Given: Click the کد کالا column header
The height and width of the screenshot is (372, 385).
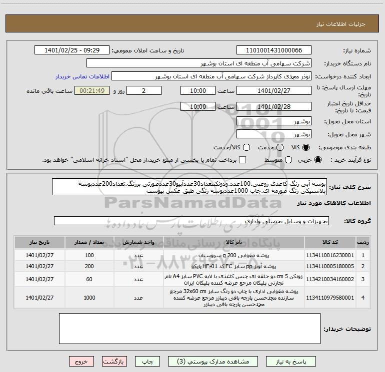Looking at the screenshot, I should click(330, 242).
